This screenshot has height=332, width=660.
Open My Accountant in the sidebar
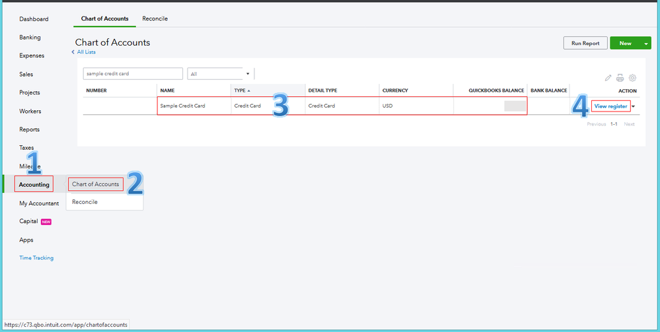39,203
